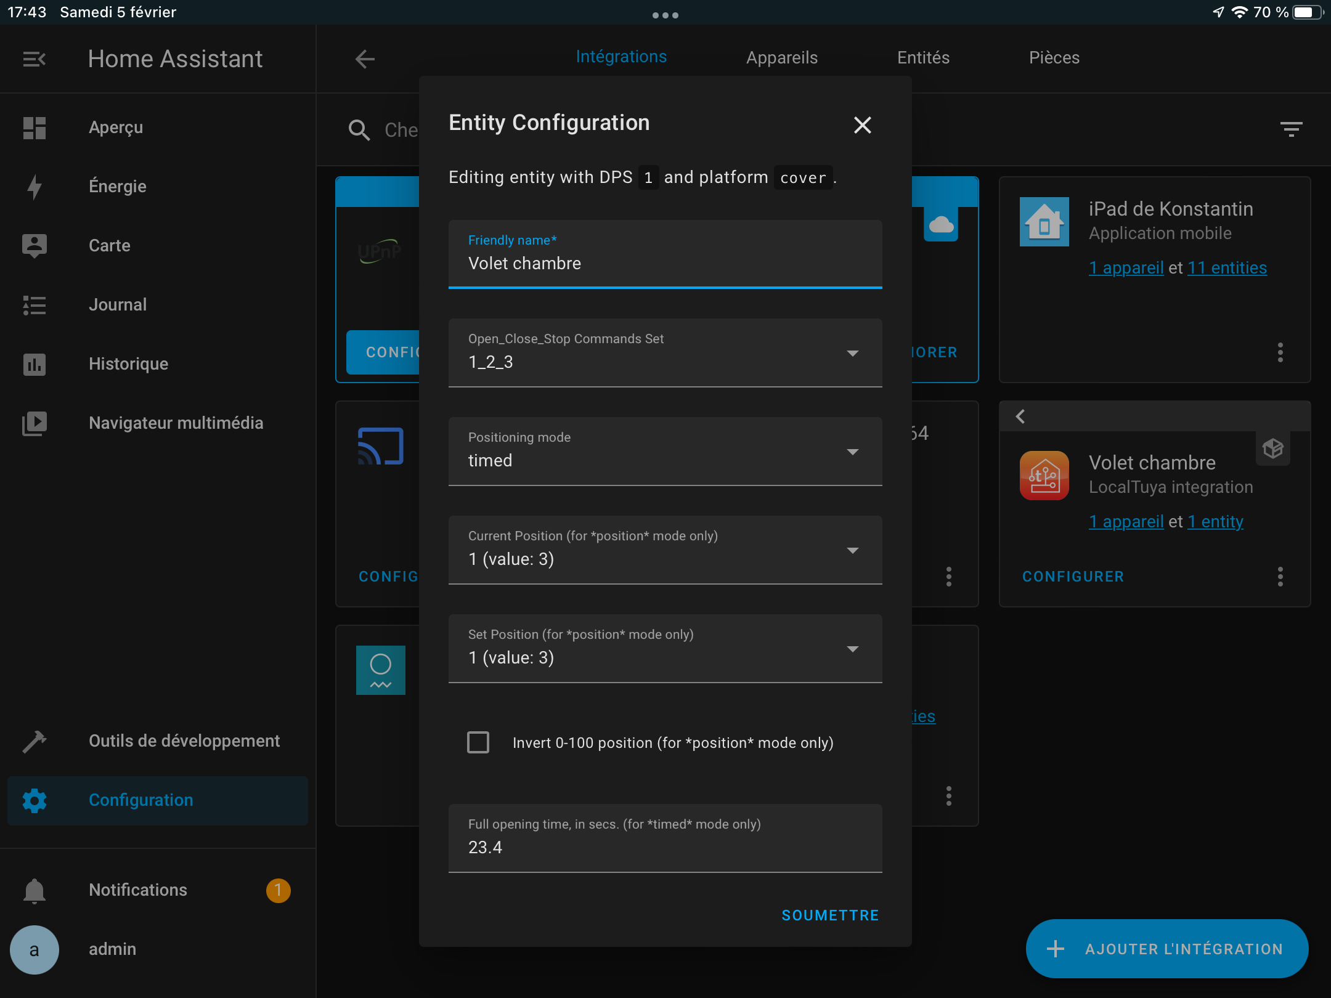Open the Carte map icon
This screenshot has height=998, width=1331.
click(35, 246)
